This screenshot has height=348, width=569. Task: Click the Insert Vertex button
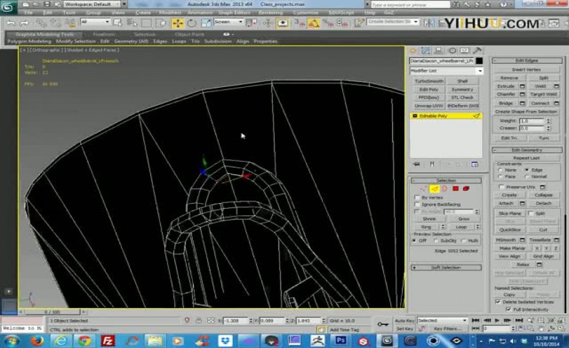(526, 70)
